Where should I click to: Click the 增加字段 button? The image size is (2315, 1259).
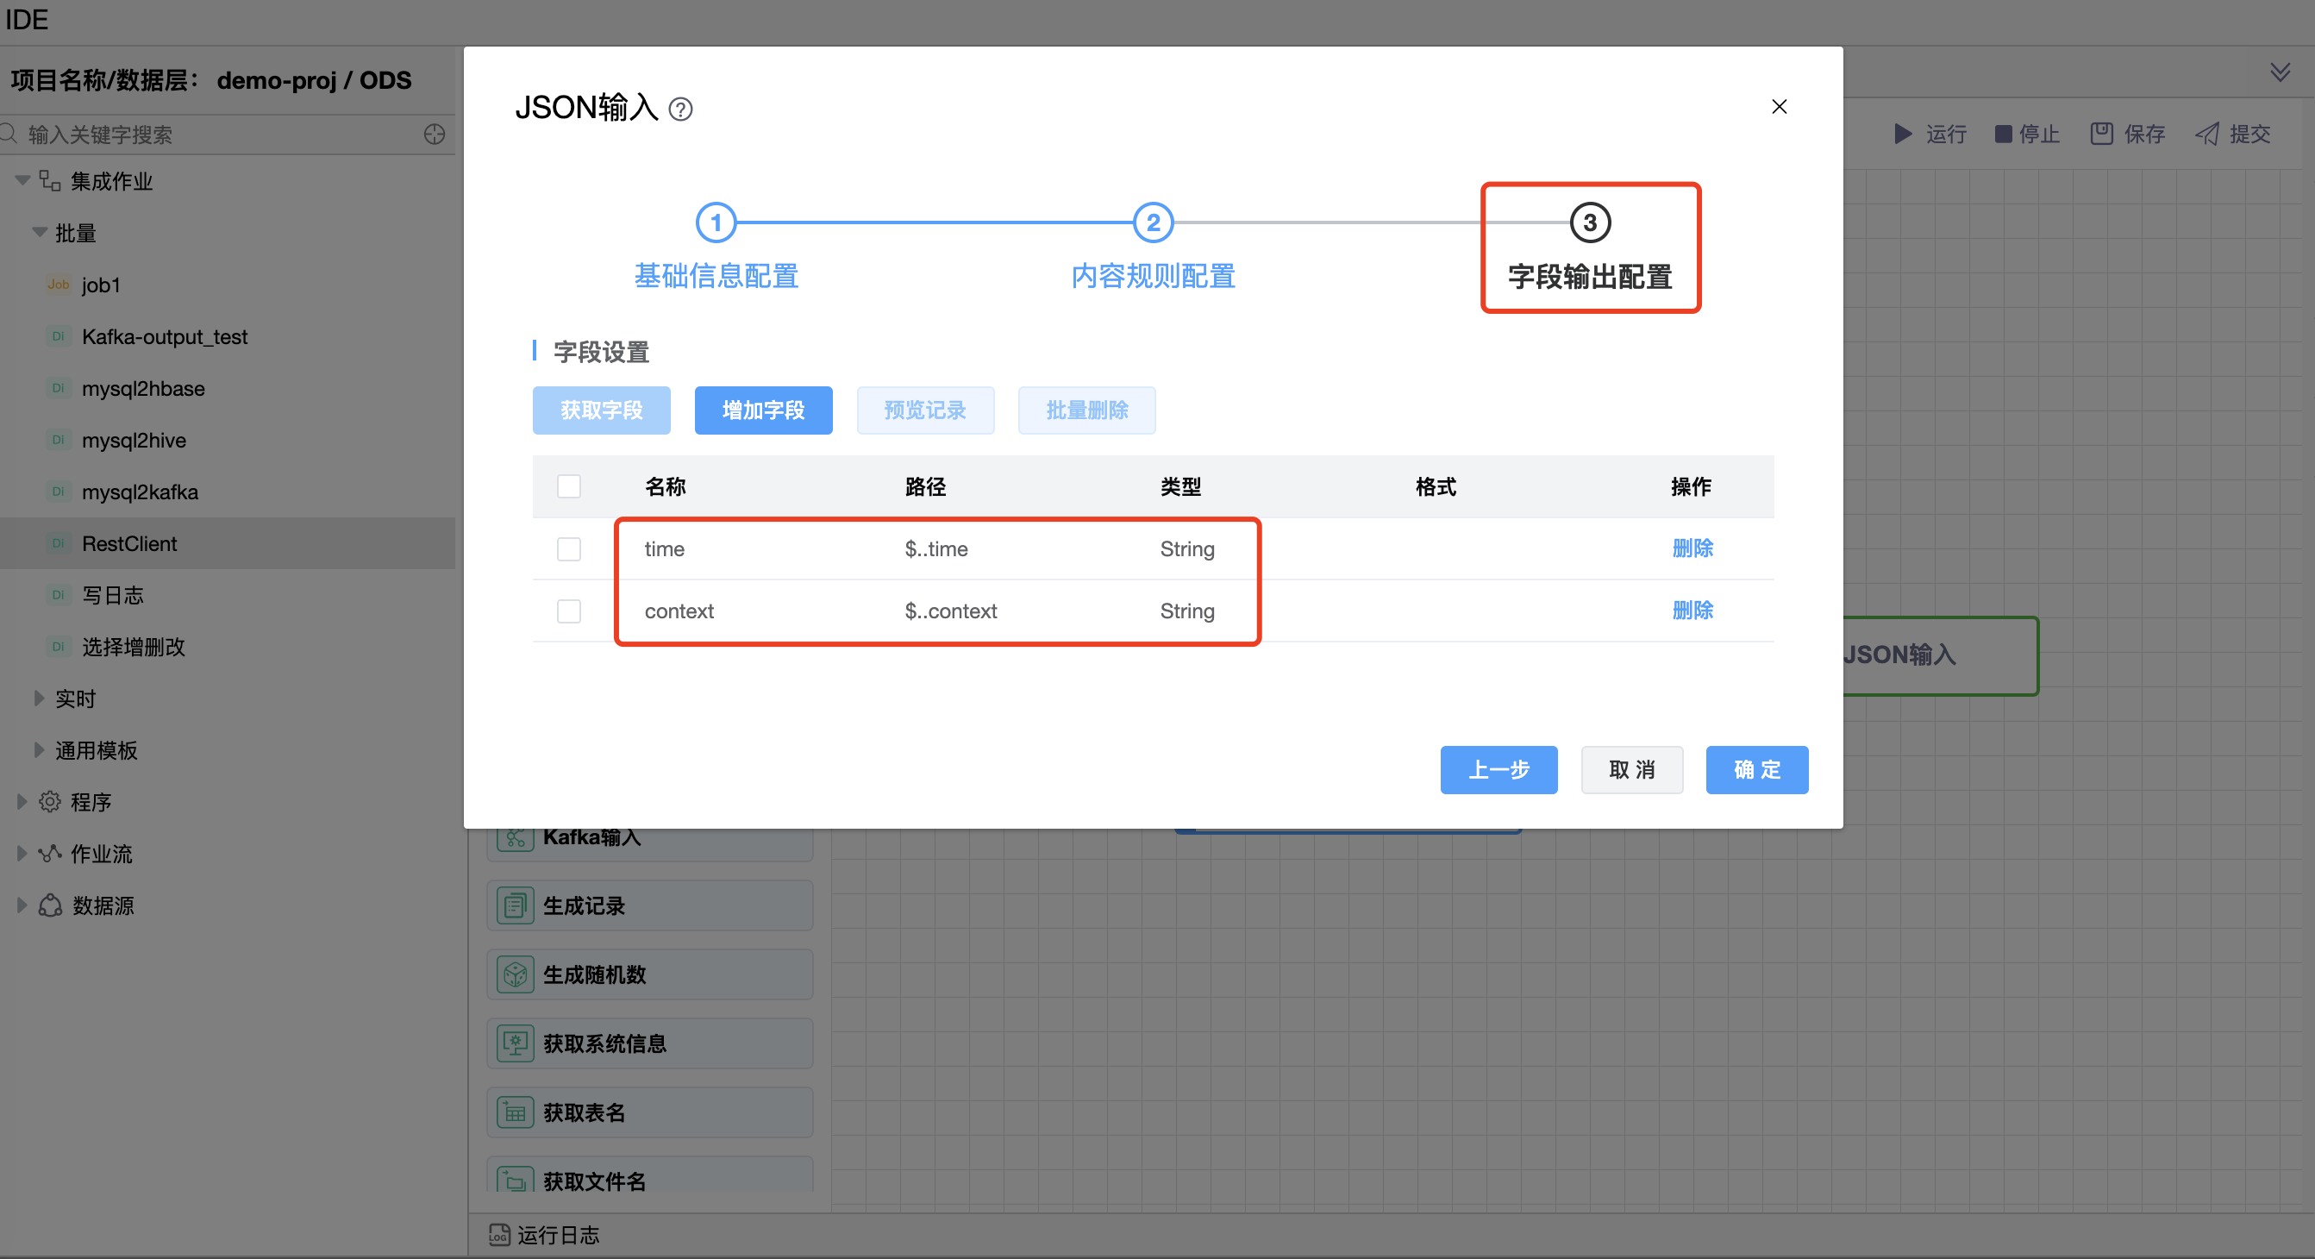pyautogui.click(x=763, y=410)
